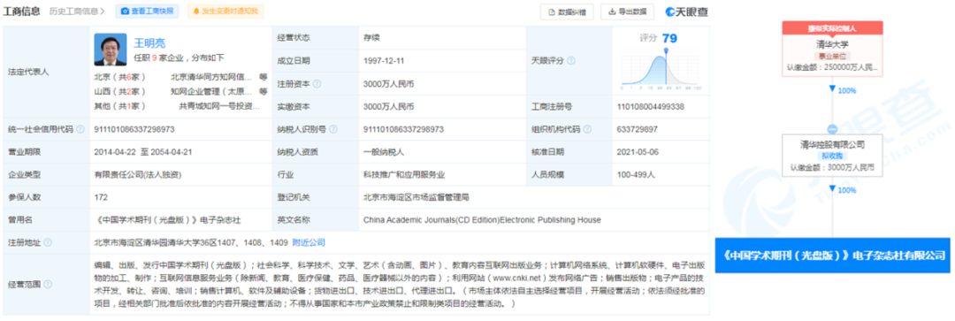Click the 企业类型 value 有限责任公司(法人独资)
Image resolution: width=955 pixels, height=321 pixels.
pos(138,175)
